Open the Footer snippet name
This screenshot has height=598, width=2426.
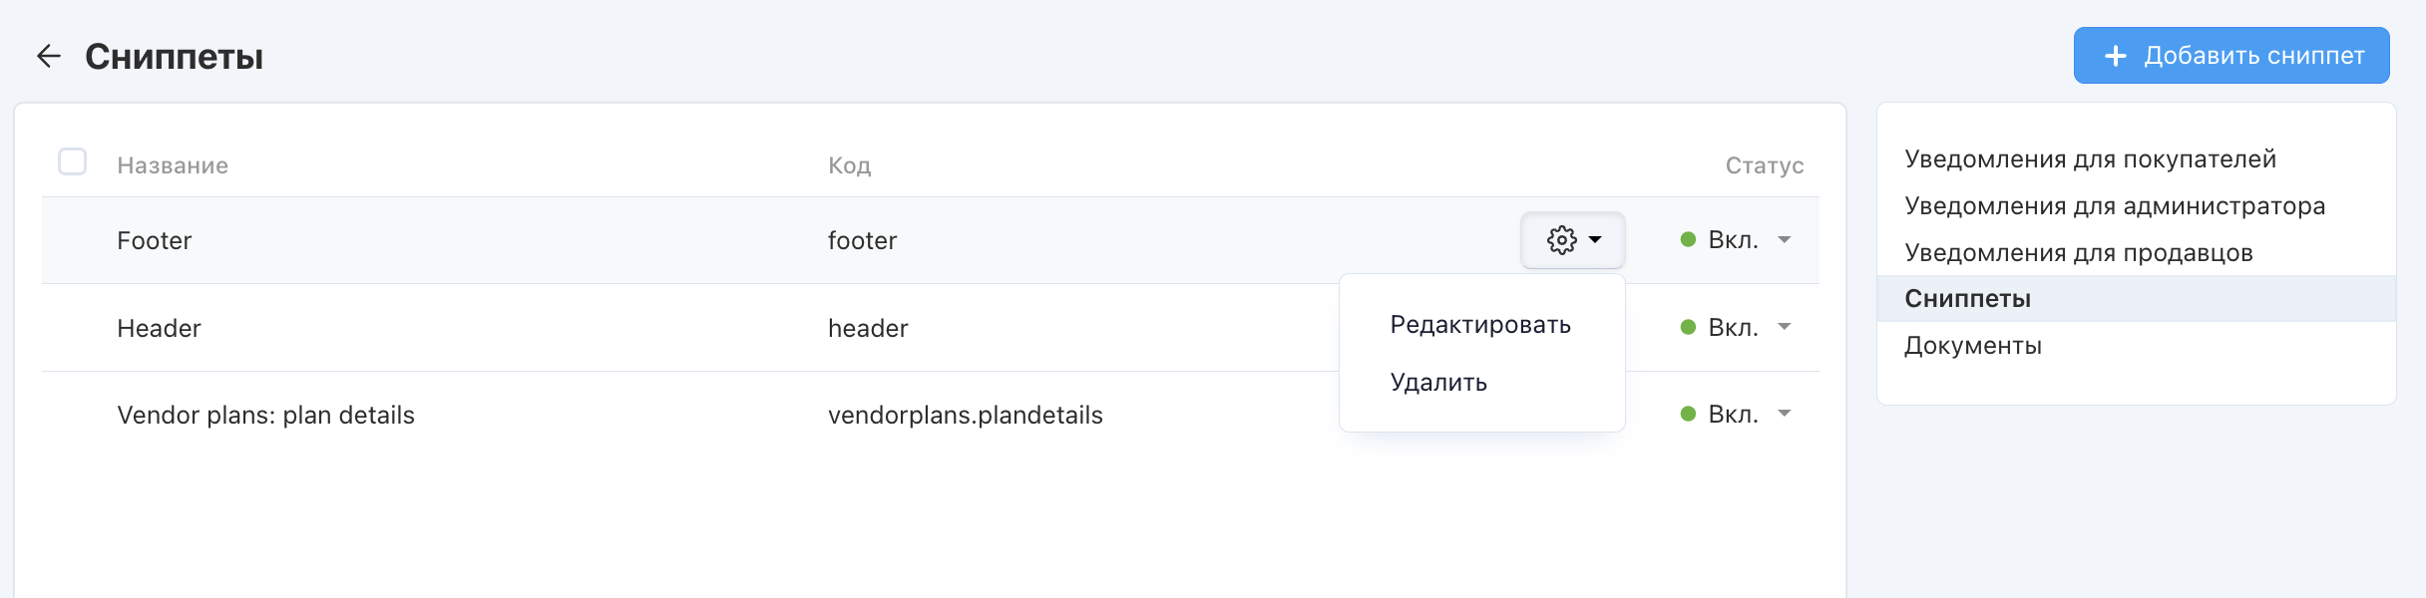[154, 241]
